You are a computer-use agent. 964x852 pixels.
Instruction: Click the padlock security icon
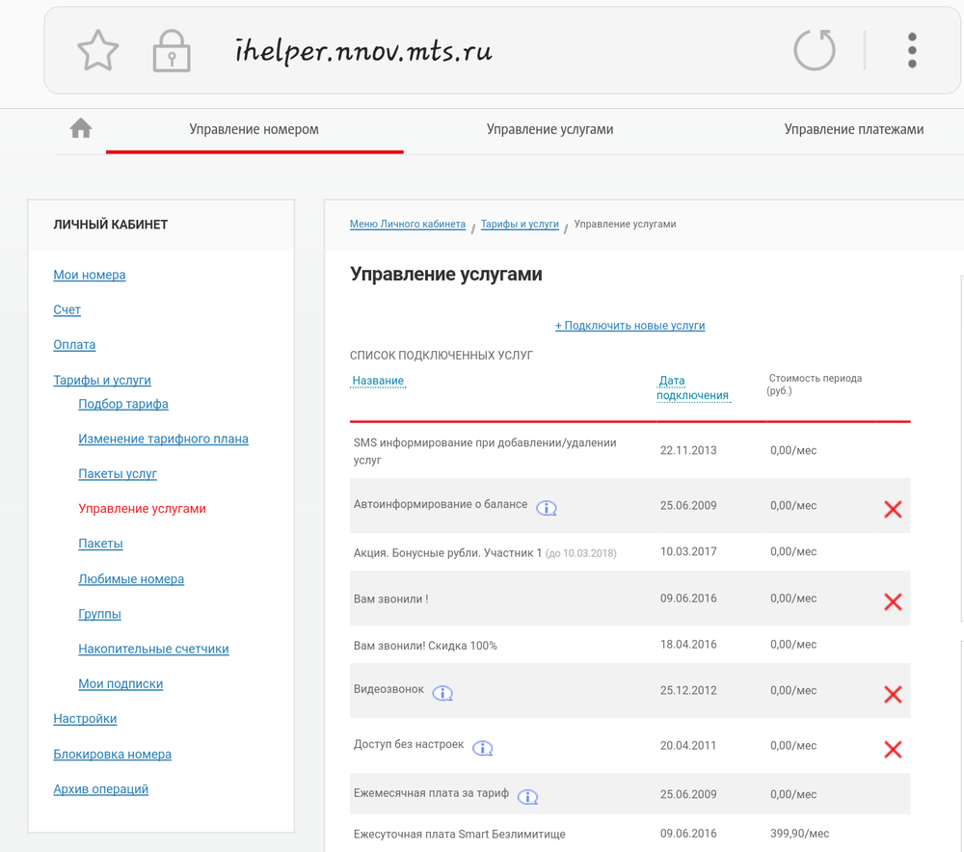(x=172, y=50)
